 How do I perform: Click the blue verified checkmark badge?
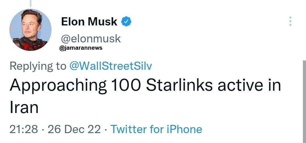(126, 21)
